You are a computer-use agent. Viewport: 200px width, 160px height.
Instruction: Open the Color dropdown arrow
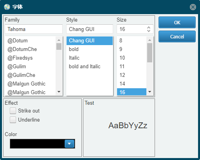[69, 144]
